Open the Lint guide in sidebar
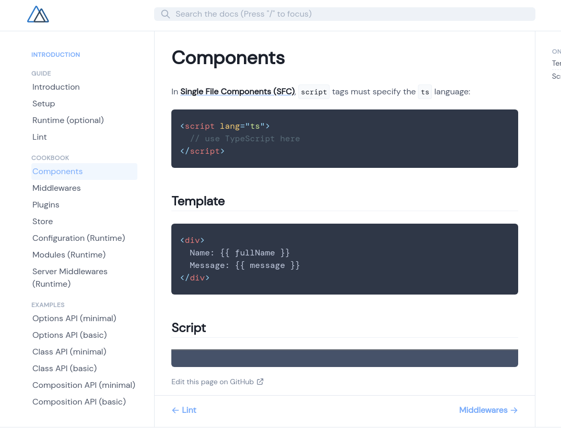 coord(39,137)
